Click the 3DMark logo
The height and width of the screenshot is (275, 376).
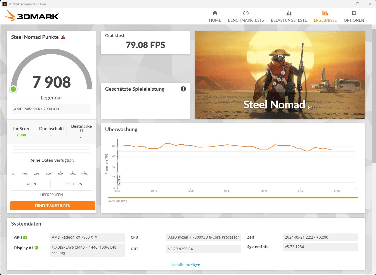pos(32,16)
